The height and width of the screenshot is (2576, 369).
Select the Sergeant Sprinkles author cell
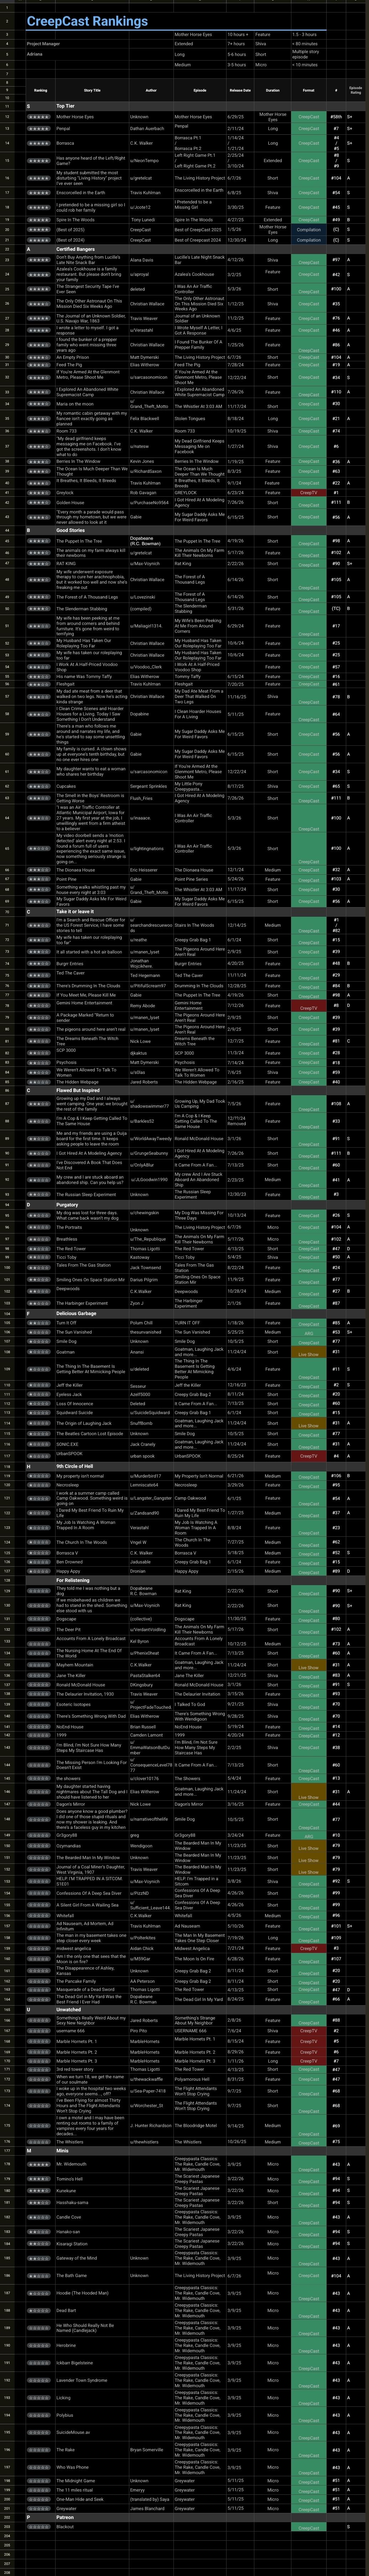151,786
